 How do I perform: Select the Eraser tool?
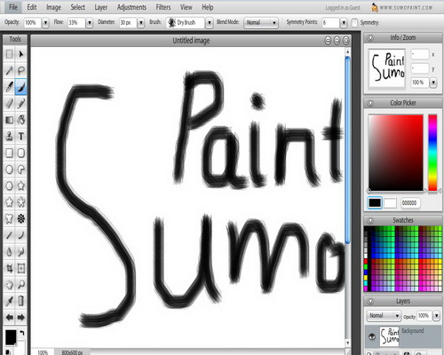tap(9, 104)
